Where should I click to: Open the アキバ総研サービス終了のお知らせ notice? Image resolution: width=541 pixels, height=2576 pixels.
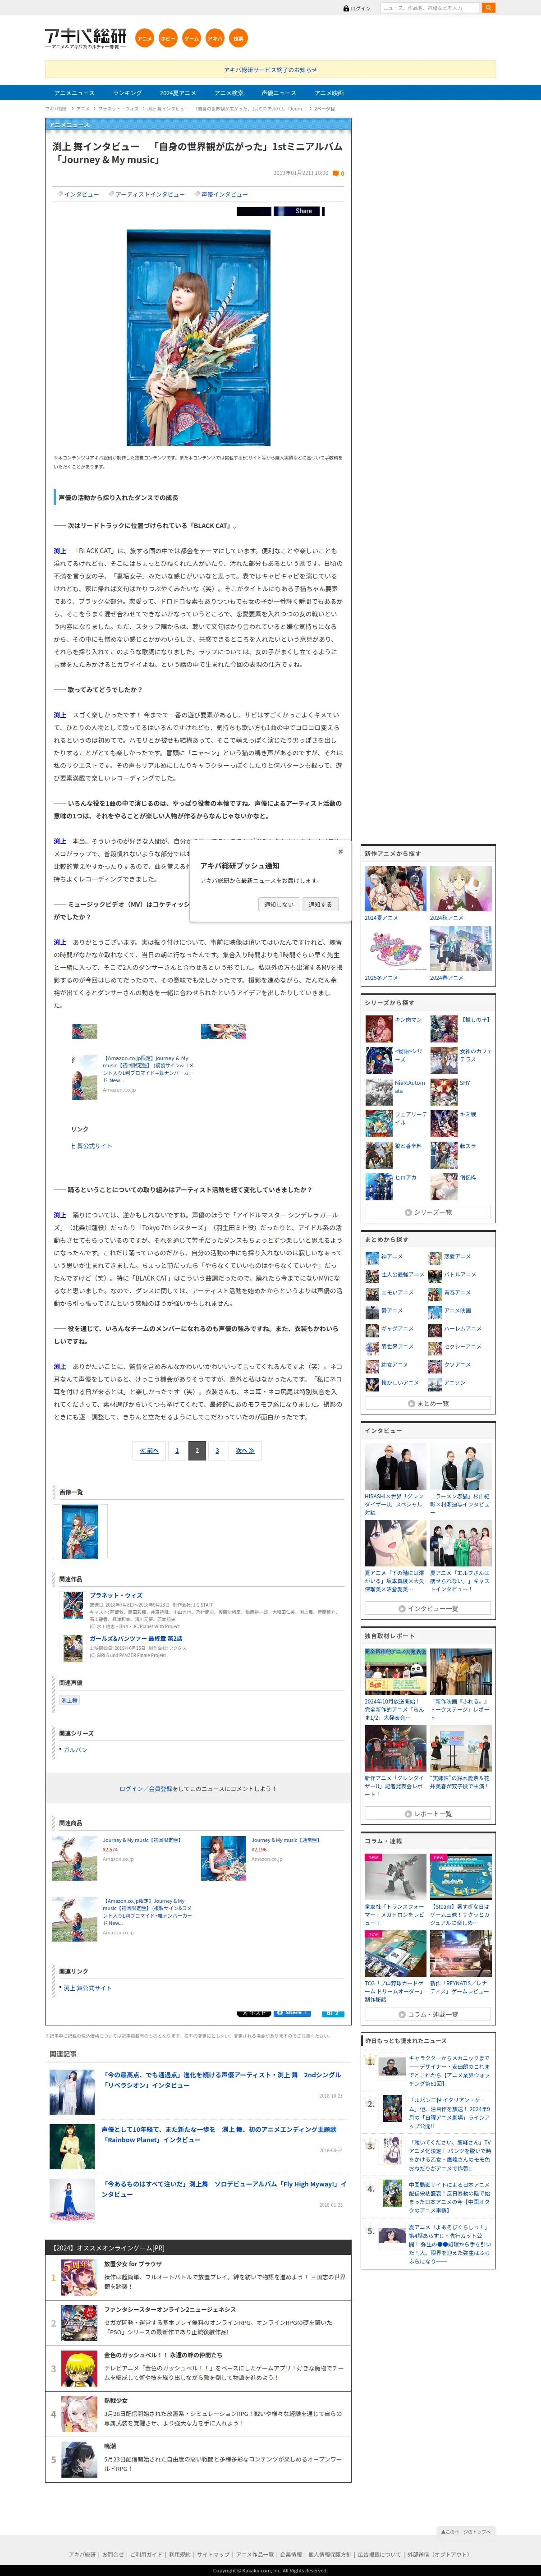coord(270,70)
